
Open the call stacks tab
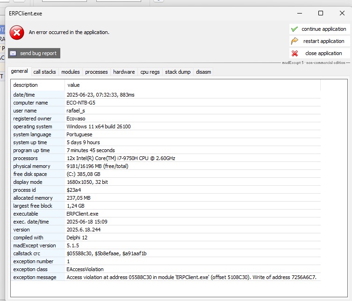point(44,72)
